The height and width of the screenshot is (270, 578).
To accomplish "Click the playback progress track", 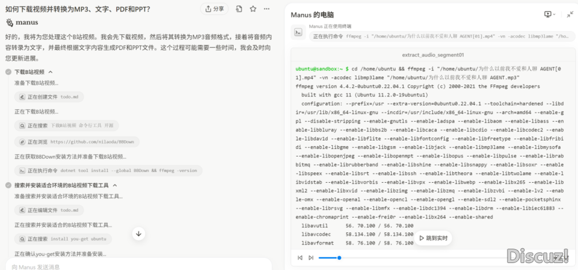I will (434, 258).
